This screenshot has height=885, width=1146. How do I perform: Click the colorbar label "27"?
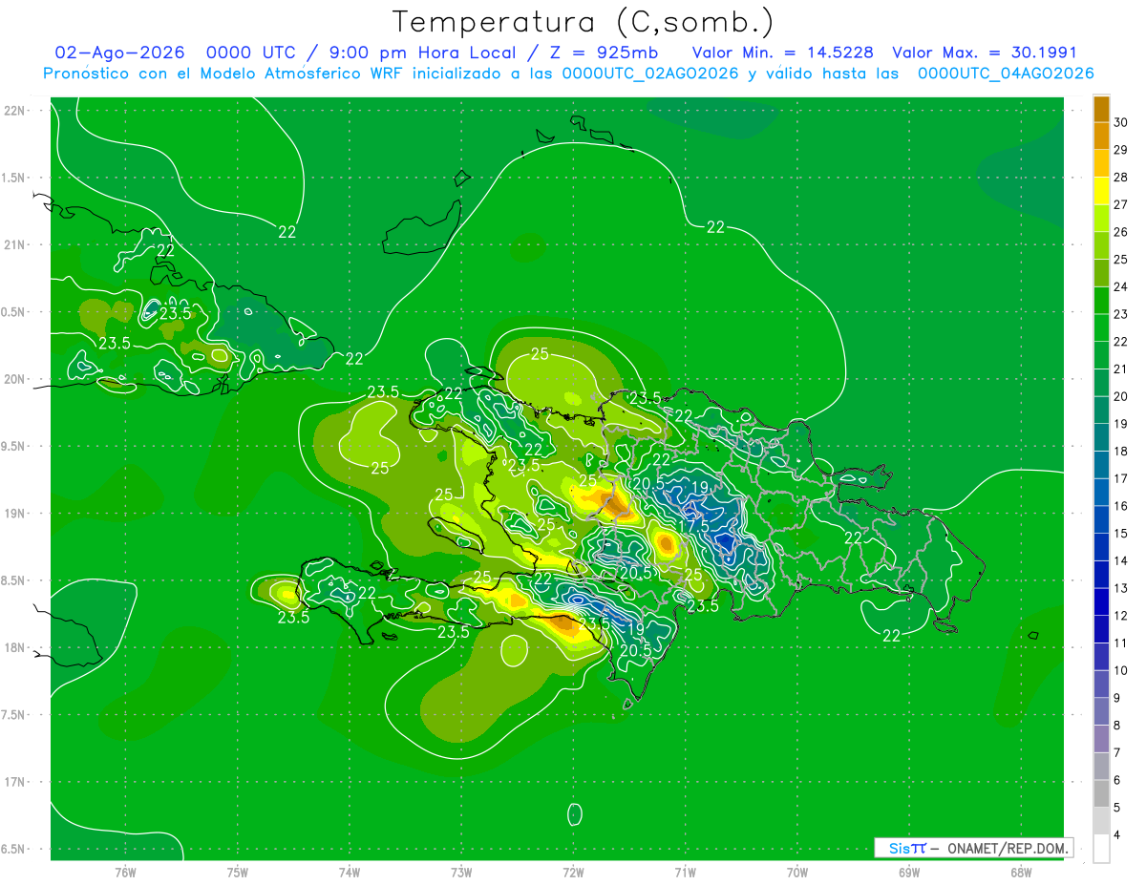pos(1121,204)
